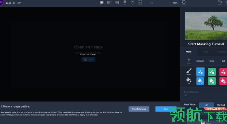
Task: Click the Mask Mode label
Action: click(x=190, y=105)
